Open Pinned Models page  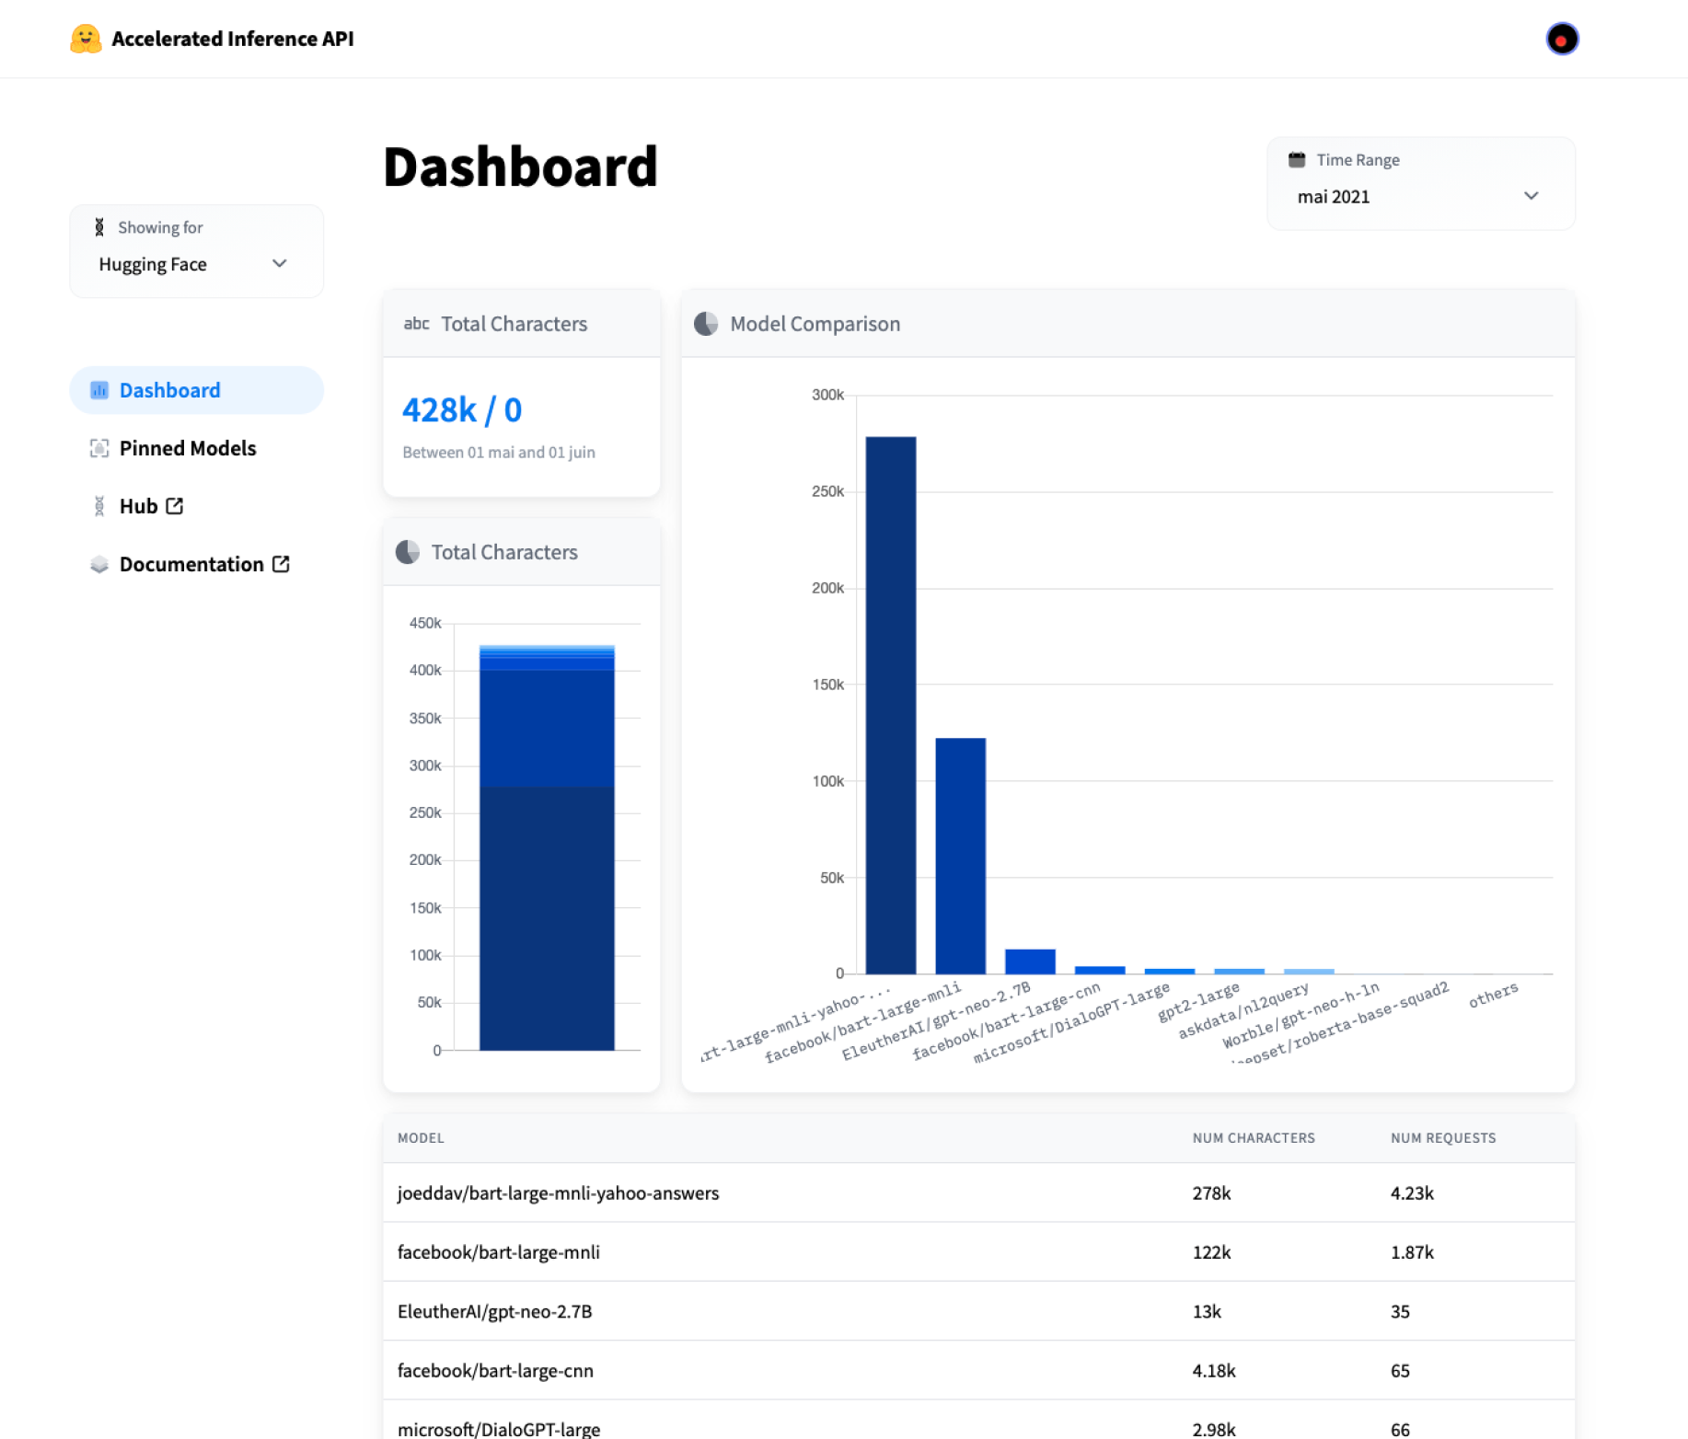188,448
